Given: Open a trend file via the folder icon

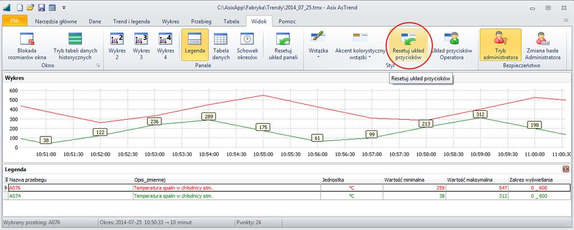Looking at the screenshot, I should pos(31,7).
